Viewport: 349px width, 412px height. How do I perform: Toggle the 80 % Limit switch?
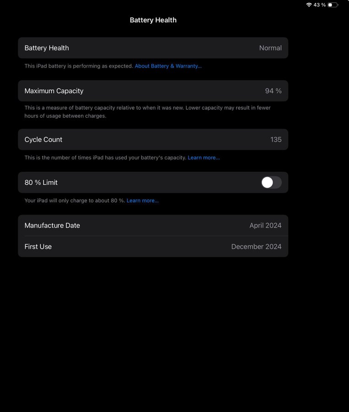[x=271, y=183]
